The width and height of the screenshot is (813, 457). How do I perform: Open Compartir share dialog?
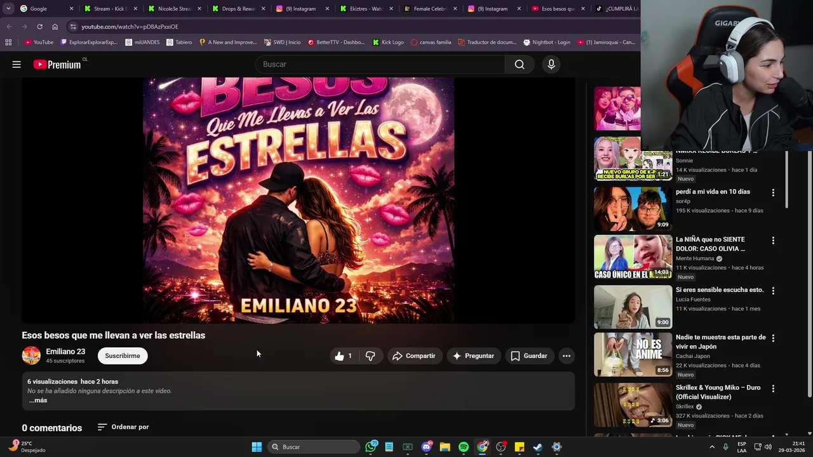(x=414, y=356)
